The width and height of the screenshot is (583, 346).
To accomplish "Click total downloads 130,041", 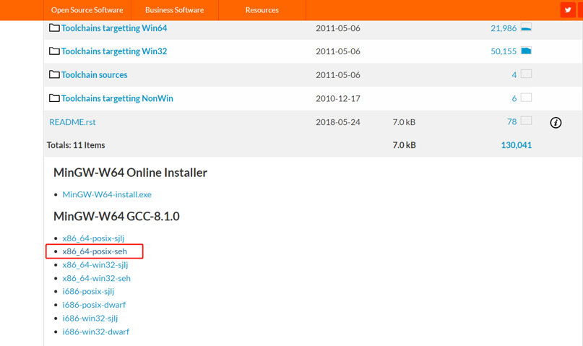I will pos(516,145).
